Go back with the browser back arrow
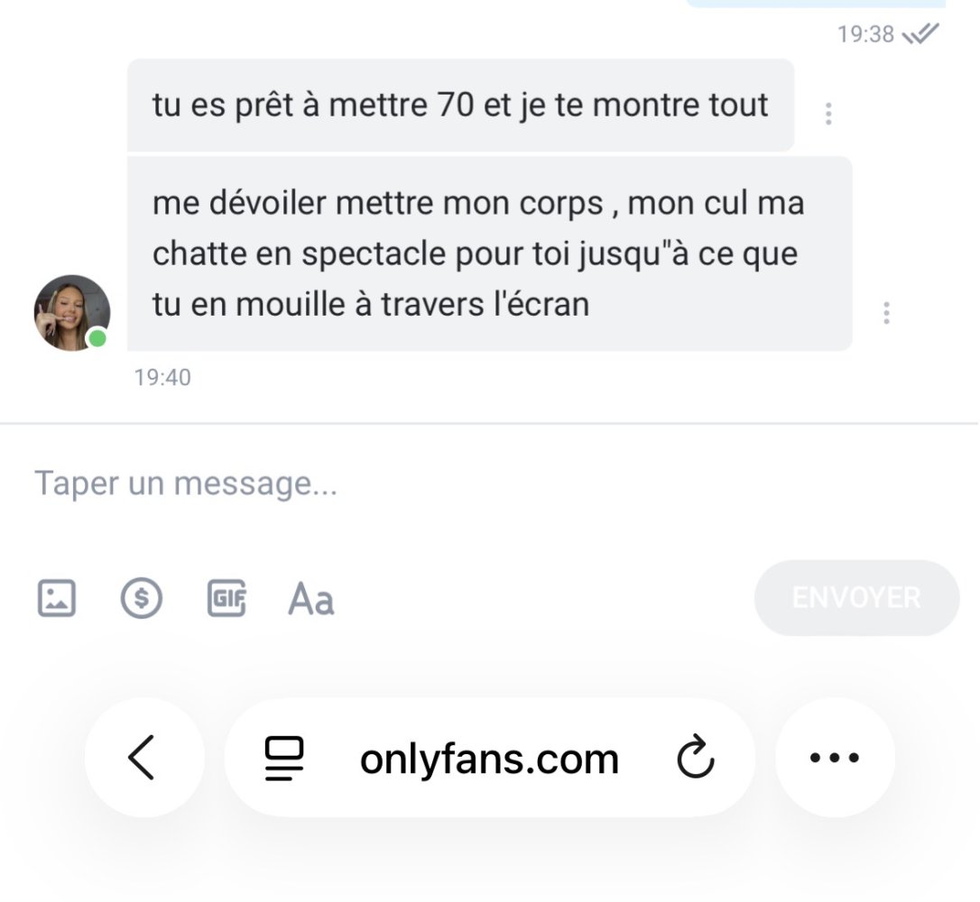 click(143, 758)
